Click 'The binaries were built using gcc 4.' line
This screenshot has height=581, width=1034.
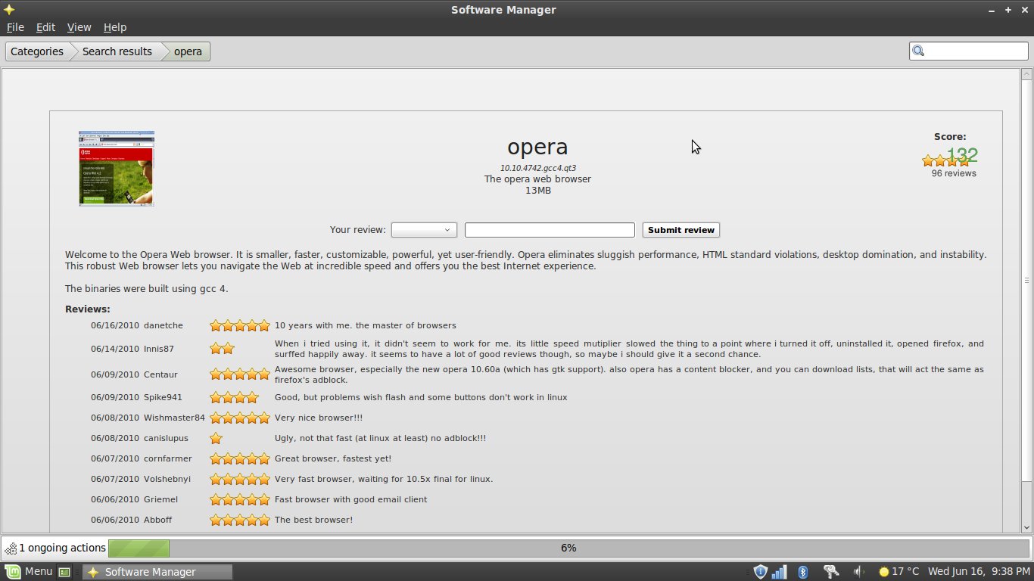click(147, 289)
